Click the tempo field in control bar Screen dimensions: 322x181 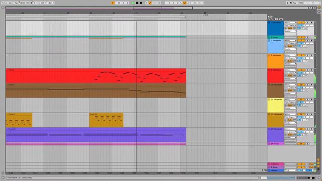[x=22, y=3]
